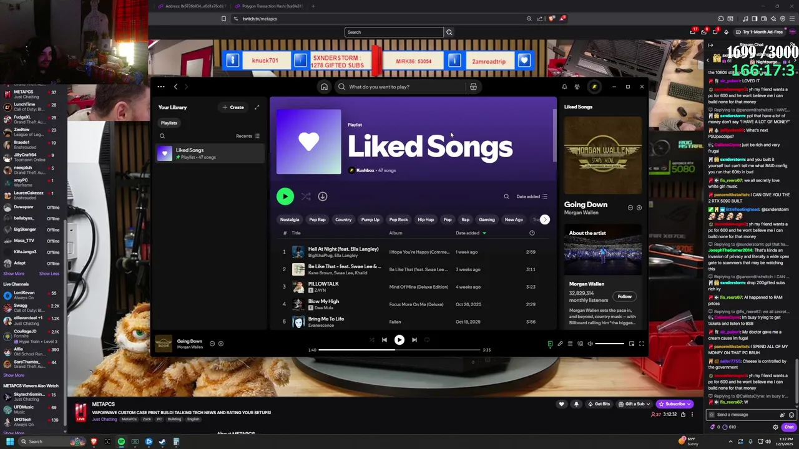This screenshot has height=449, width=799.
Task: Play current track from player bar
Action: 399,340
